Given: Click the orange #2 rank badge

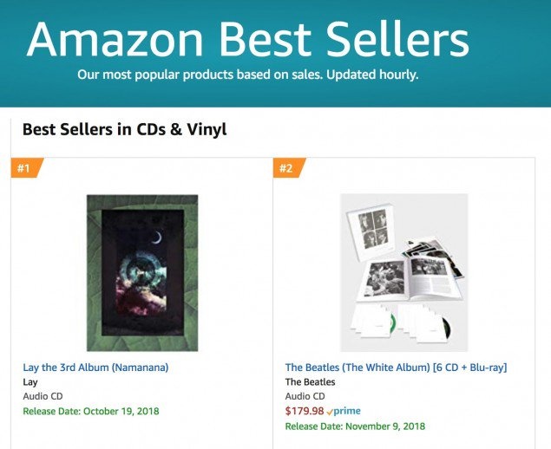Looking at the screenshot, I should coord(287,168).
